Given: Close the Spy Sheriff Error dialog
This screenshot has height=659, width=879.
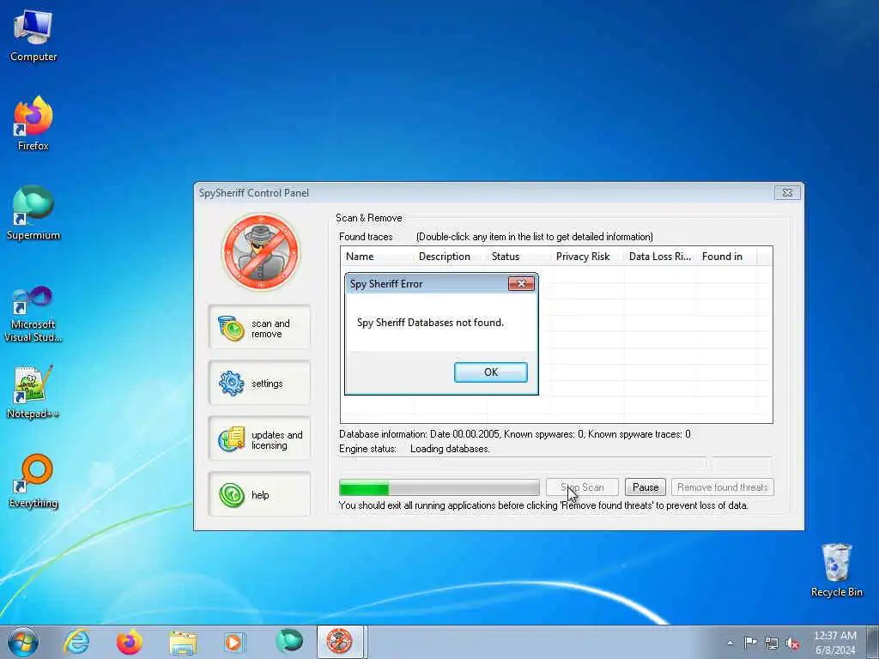Looking at the screenshot, I should tap(521, 283).
